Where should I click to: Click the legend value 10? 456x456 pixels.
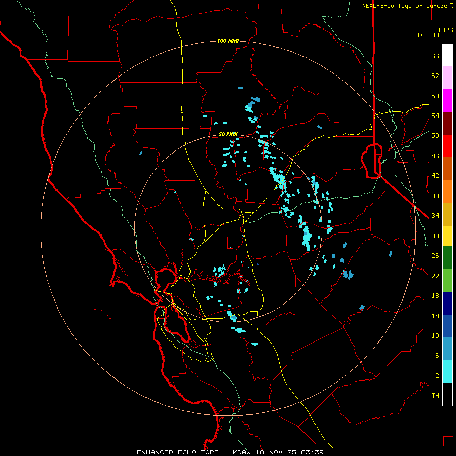435,335
